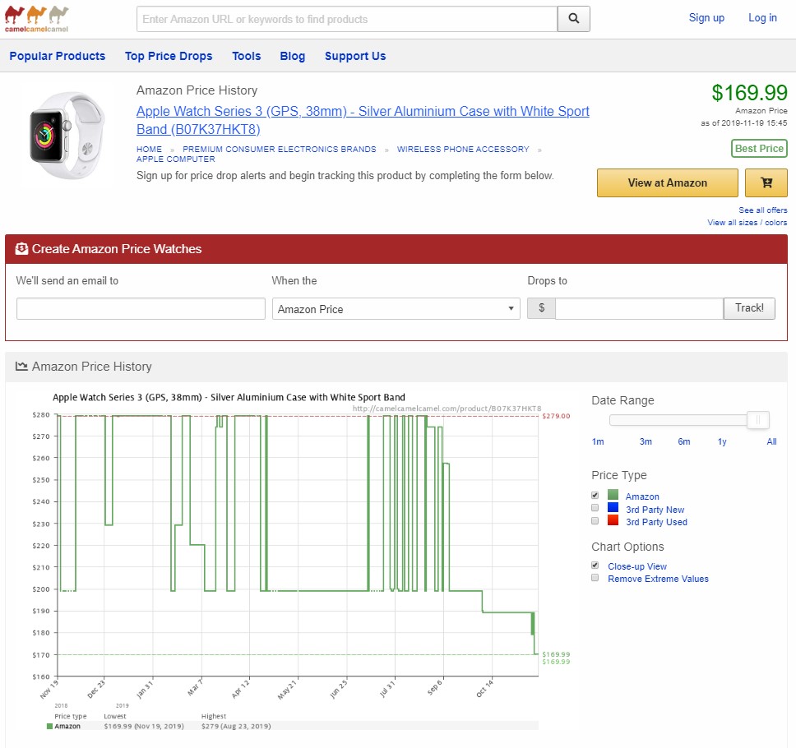
Task: Select the 6m date range
Action: tap(684, 441)
